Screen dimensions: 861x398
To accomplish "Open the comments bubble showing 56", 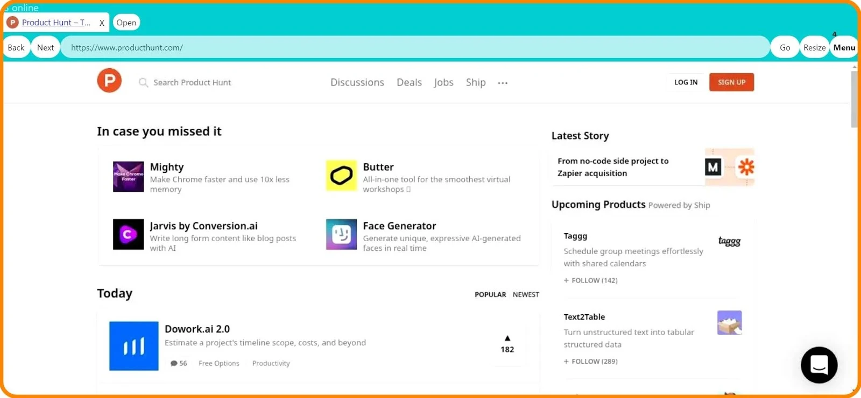I will tap(179, 364).
